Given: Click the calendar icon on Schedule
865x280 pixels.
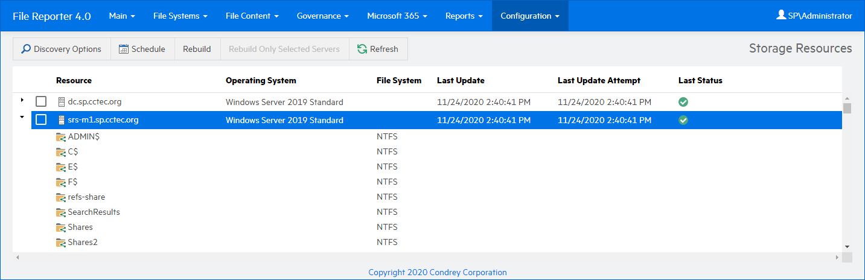Looking at the screenshot, I should coord(124,49).
